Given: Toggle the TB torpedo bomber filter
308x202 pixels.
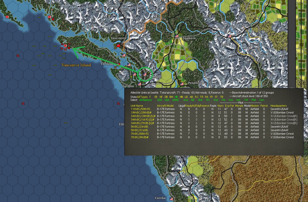Looking at the screenshot, I should 222,97.
